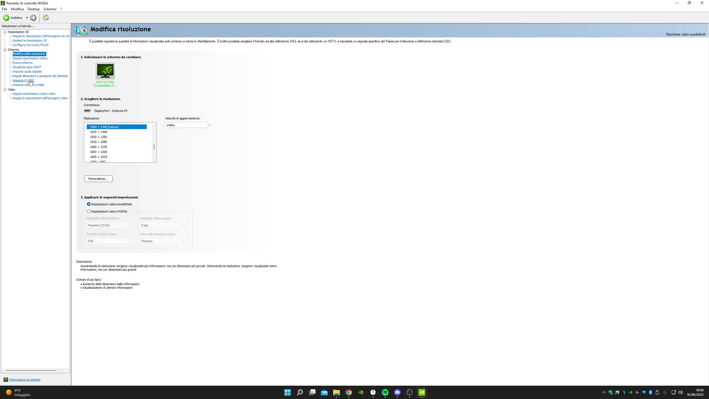Select Impostazioni colore predefinite radio button
Image resolution: width=709 pixels, height=399 pixels.
[88, 204]
